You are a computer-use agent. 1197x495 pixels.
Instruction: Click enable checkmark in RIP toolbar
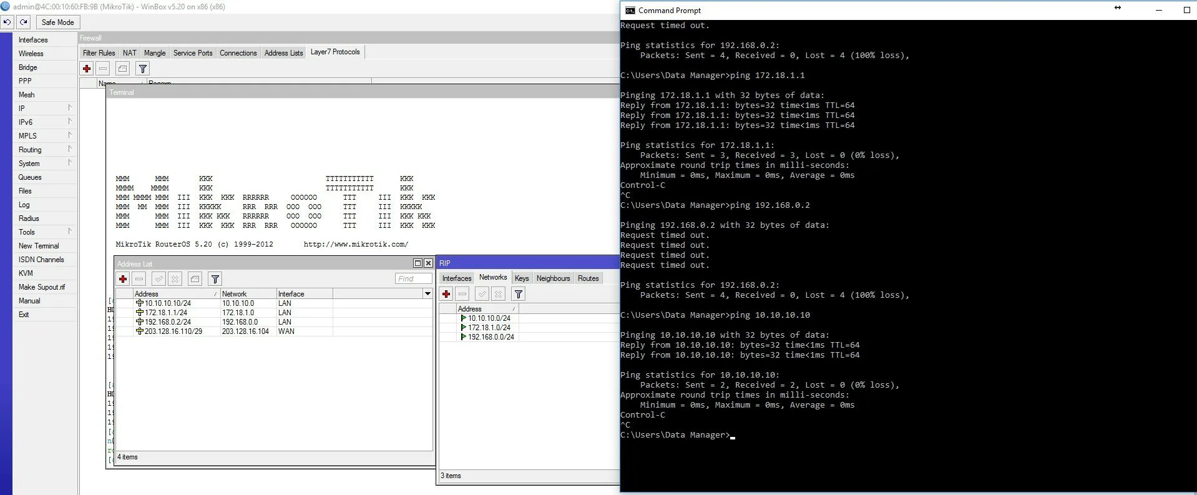[482, 294]
